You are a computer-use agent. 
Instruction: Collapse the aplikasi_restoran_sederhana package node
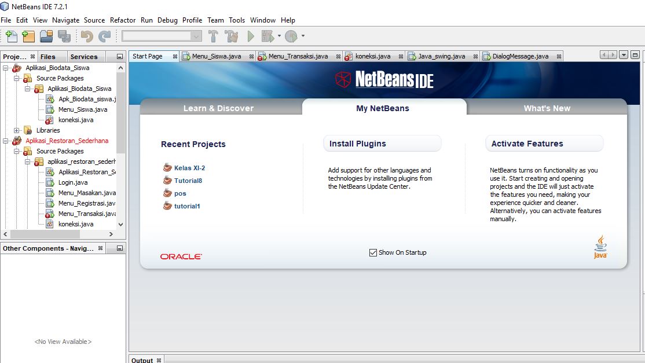[28, 162]
